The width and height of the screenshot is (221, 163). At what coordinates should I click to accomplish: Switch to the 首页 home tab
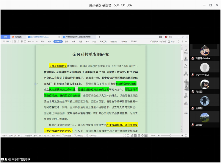pyautogui.click(x=5, y=37)
